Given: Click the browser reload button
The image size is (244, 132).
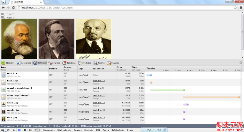Looking at the screenshot, I should pyautogui.click(x=13, y=7).
